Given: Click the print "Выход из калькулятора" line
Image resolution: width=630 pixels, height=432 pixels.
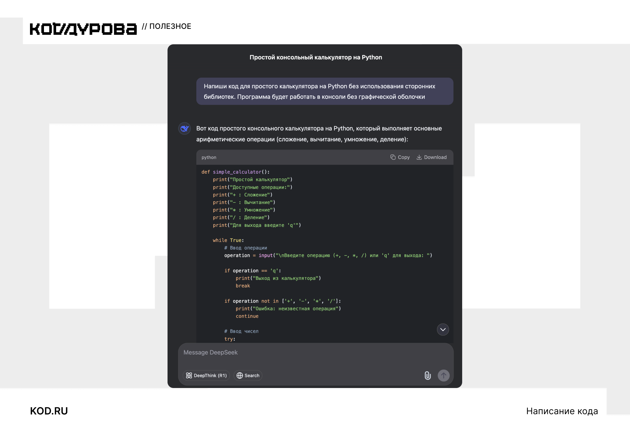Looking at the screenshot, I should (x=278, y=278).
